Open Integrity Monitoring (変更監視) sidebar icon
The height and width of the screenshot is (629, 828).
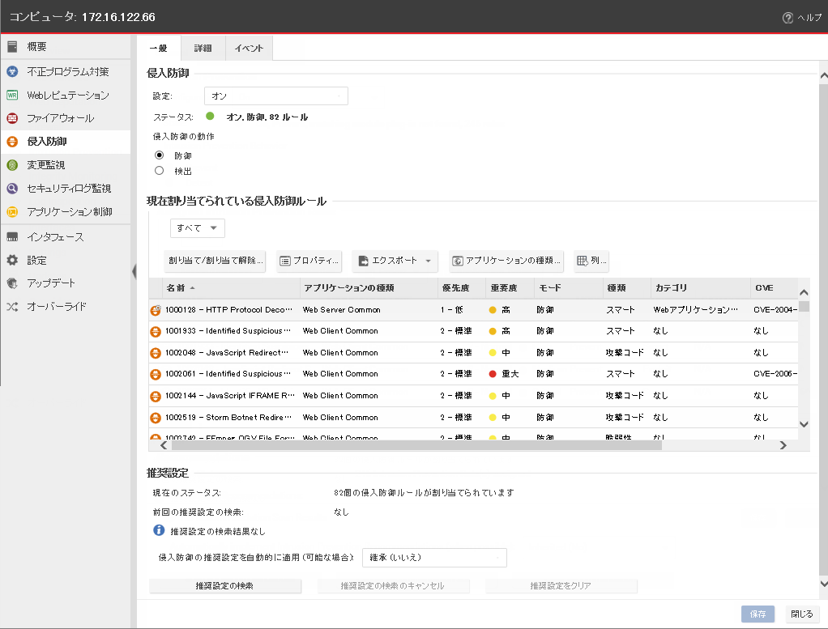12,165
